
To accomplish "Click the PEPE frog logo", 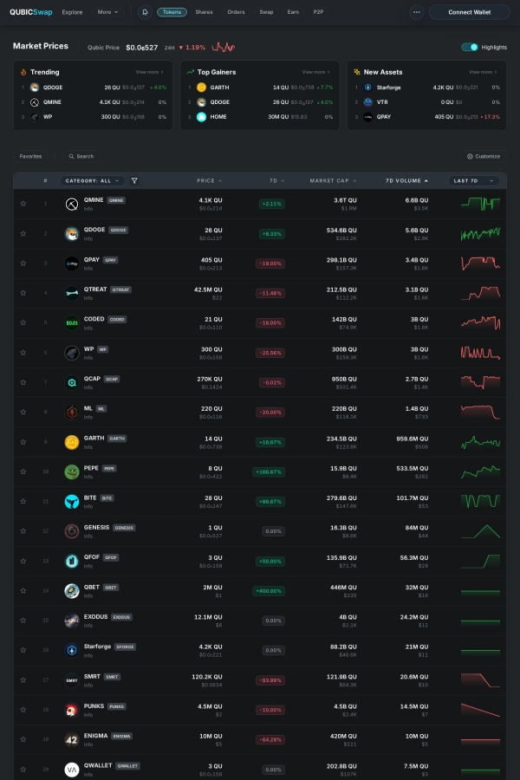I will point(72,471).
